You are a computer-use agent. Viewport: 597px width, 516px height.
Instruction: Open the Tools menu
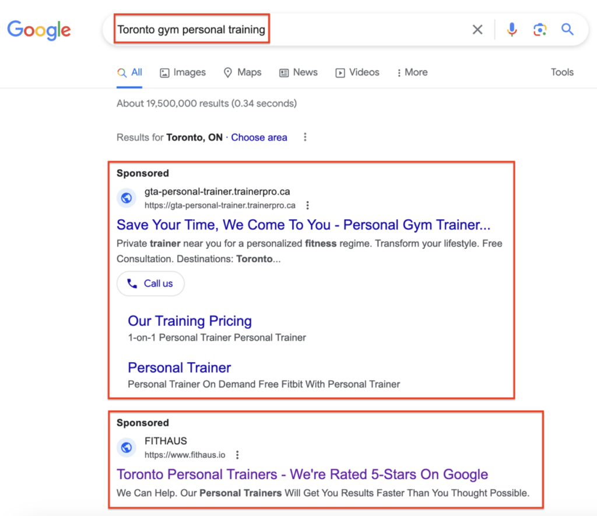(x=561, y=72)
